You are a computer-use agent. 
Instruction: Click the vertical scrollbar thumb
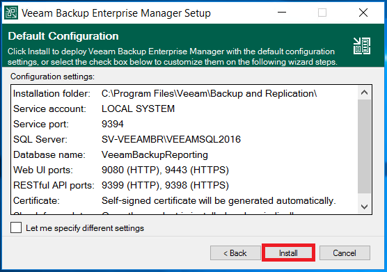click(364, 147)
